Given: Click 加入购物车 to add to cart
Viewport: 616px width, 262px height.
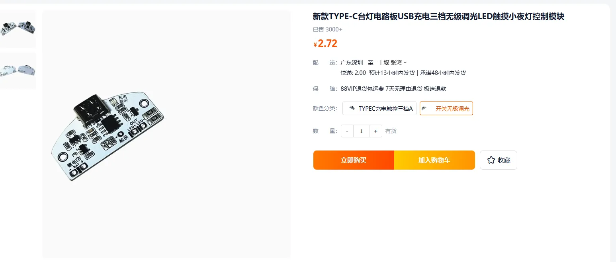Looking at the screenshot, I should pyautogui.click(x=434, y=160).
